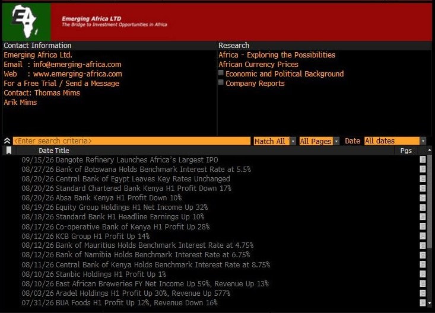Viewport: 435px width, 313px height.
Task: Open document icon for Dangote Refinery IPO row
Action: click(x=423, y=159)
